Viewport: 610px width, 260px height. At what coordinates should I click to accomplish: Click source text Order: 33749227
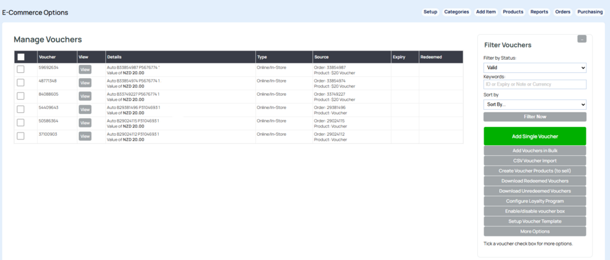click(x=330, y=94)
